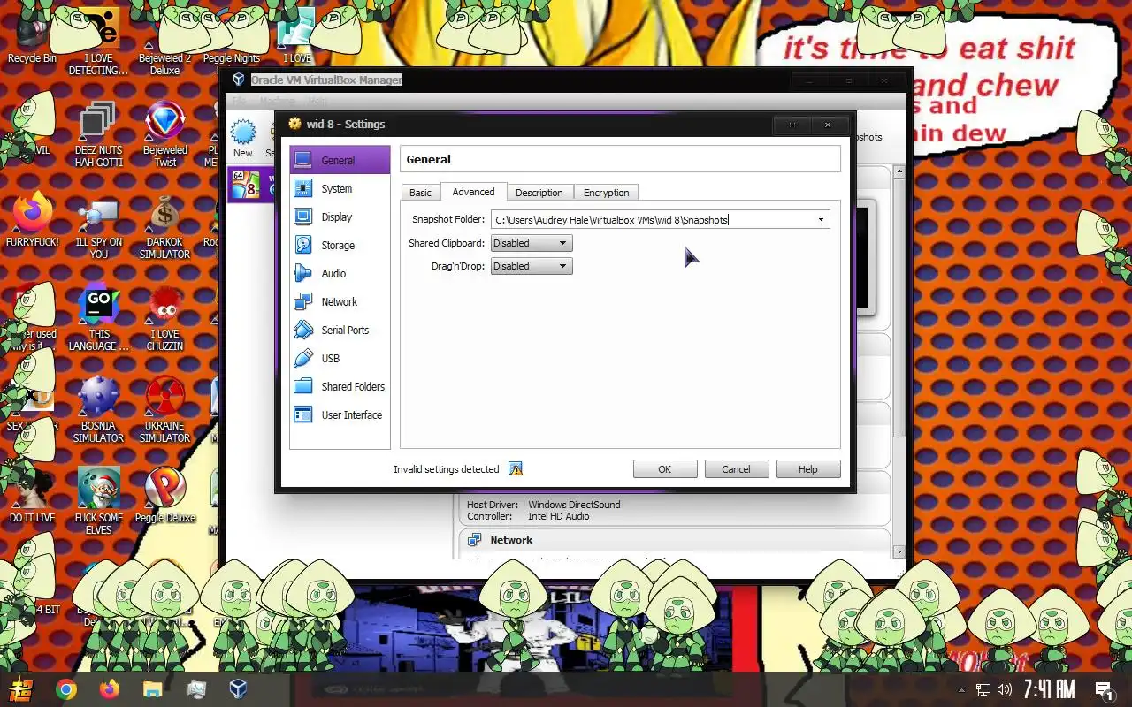Image resolution: width=1132 pixels, height=707 pixels.
Task: Select the Peggle Deluxe desktop icon
Action: point(165,495)
